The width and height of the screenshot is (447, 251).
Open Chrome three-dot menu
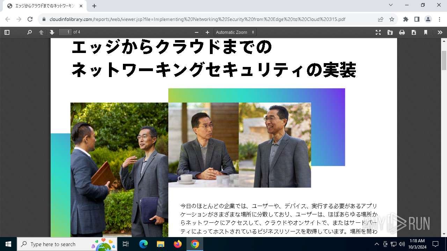(x=439, y=19)
